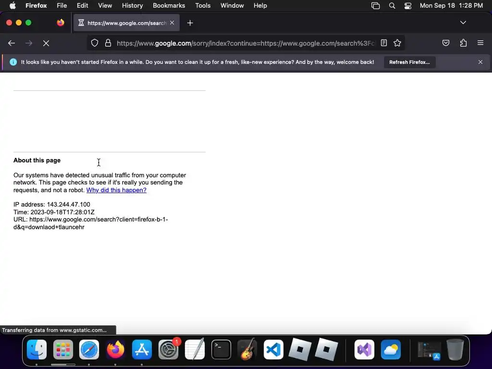Open the File menu
492x369 pixels.
point(62,6)
